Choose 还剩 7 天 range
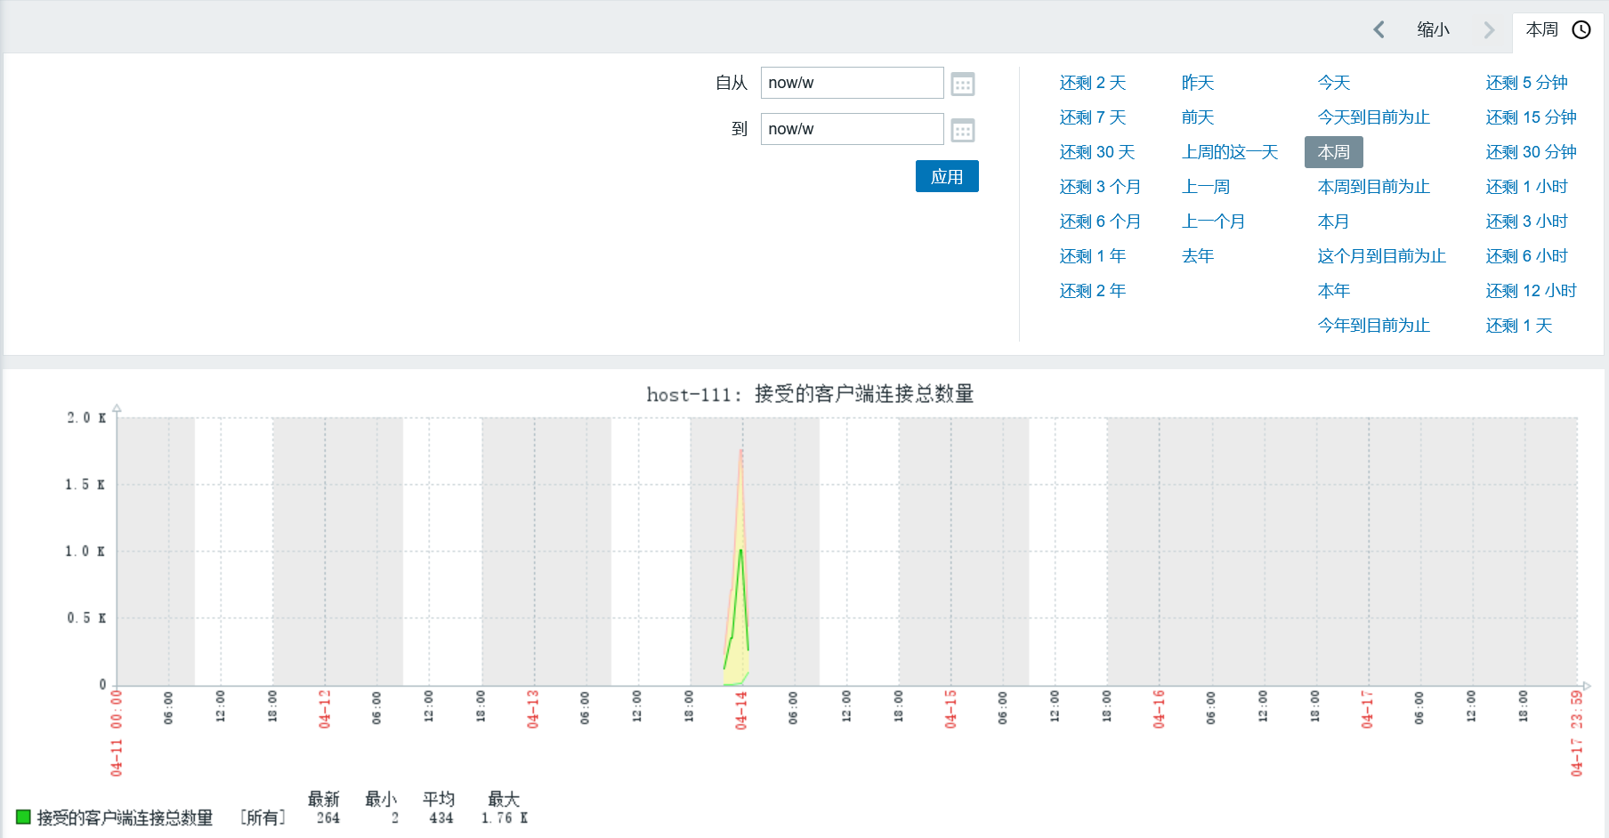The height and width of the screenshot is (838, 1609). pos(1093,117)
